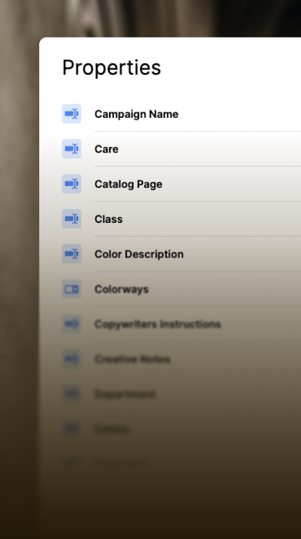Click the Copywriters Instructions property icon
Viewport: 301px width, 539px height.
click(x=72, y=324)
